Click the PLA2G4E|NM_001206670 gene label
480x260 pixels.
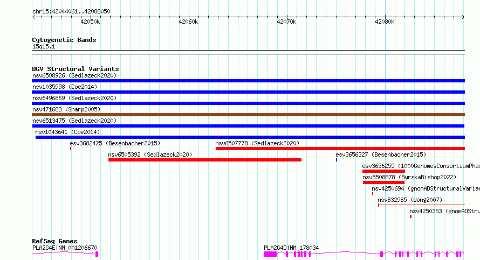point(65,248)
